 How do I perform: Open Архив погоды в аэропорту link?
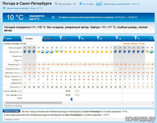tap(25, 8)
